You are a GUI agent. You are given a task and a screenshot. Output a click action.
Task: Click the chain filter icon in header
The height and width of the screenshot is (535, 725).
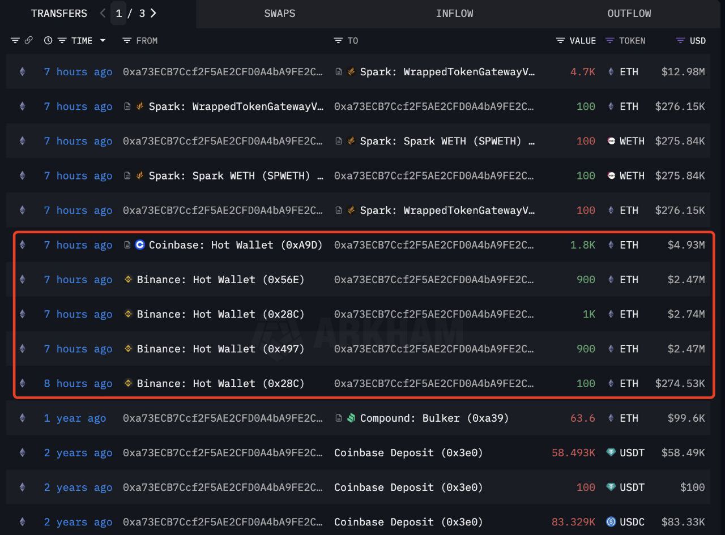coord(15,41)
